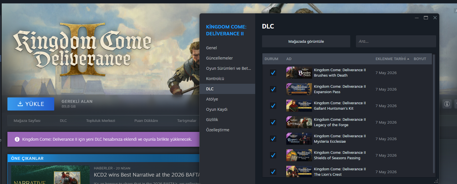
Task: Click Expansion Pass DLC name
Action: [x=340, y=89]
